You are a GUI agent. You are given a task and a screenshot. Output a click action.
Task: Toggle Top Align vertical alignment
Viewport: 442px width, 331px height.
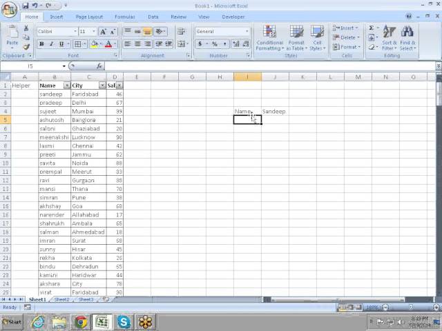click(128, 32)
